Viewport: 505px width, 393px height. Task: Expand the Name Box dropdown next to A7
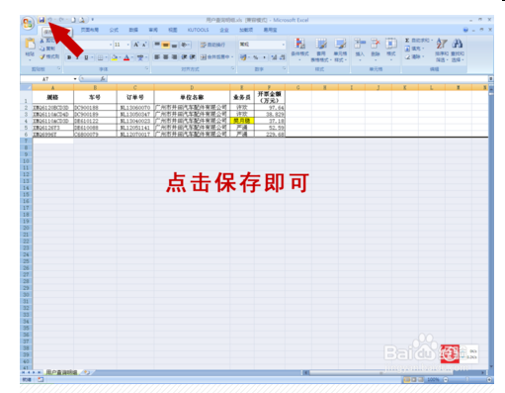pyautogui.click(x=75, y=79)
